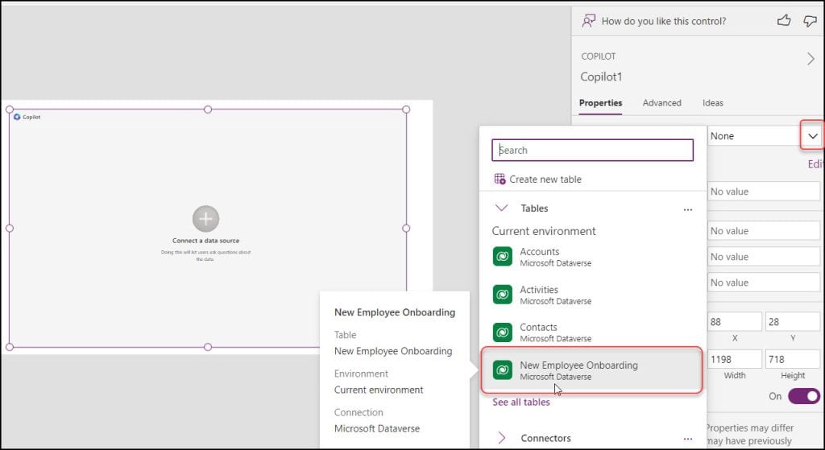Click the Y position field showing 28
Image resolution: width=825 pixels, height=450 pixels.
(x=793, y=322)
